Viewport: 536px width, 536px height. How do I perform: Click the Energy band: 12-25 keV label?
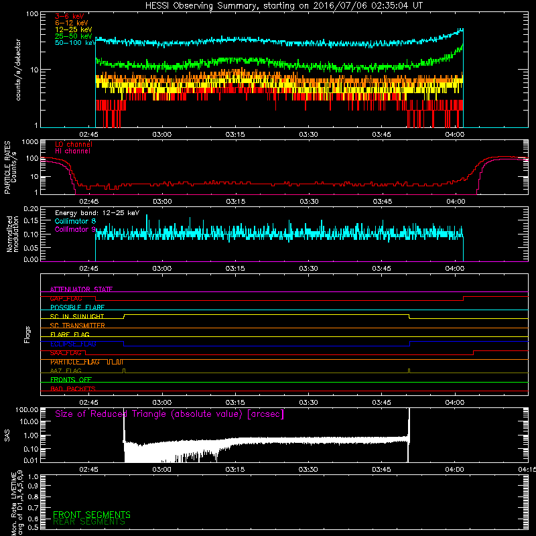[x=97, y=213]
